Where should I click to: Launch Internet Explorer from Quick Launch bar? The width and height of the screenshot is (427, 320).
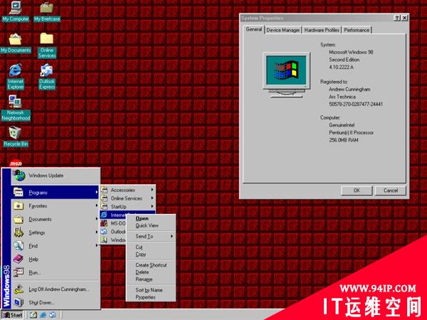(x=43, y=315)
